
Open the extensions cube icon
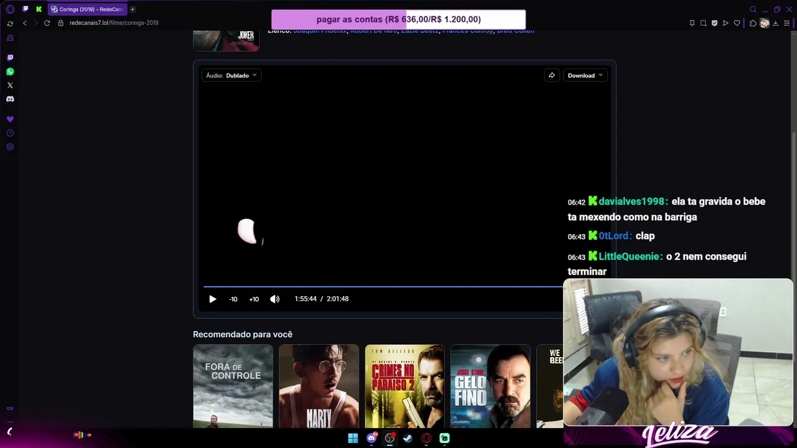click(753, 23)
